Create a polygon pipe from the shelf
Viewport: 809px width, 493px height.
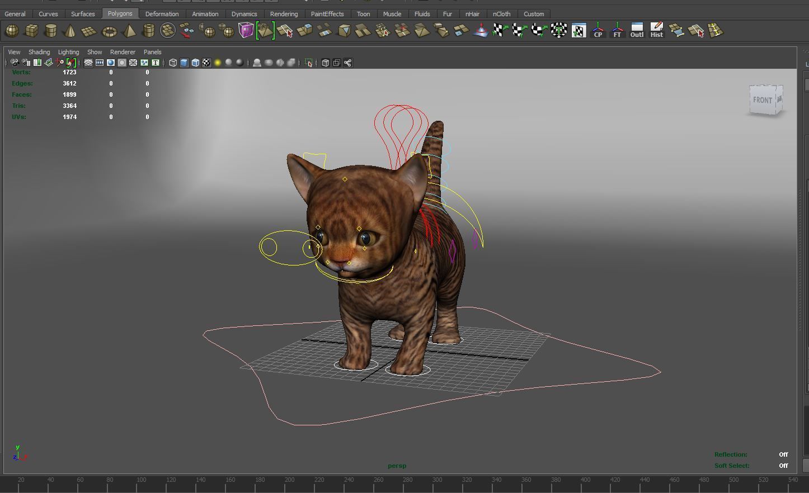click(x=148, y=31)
